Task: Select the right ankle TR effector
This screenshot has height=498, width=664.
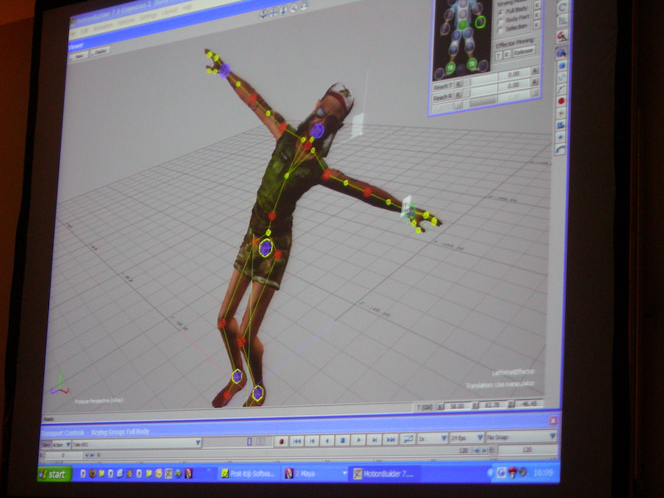Action: tap(450, 67)
